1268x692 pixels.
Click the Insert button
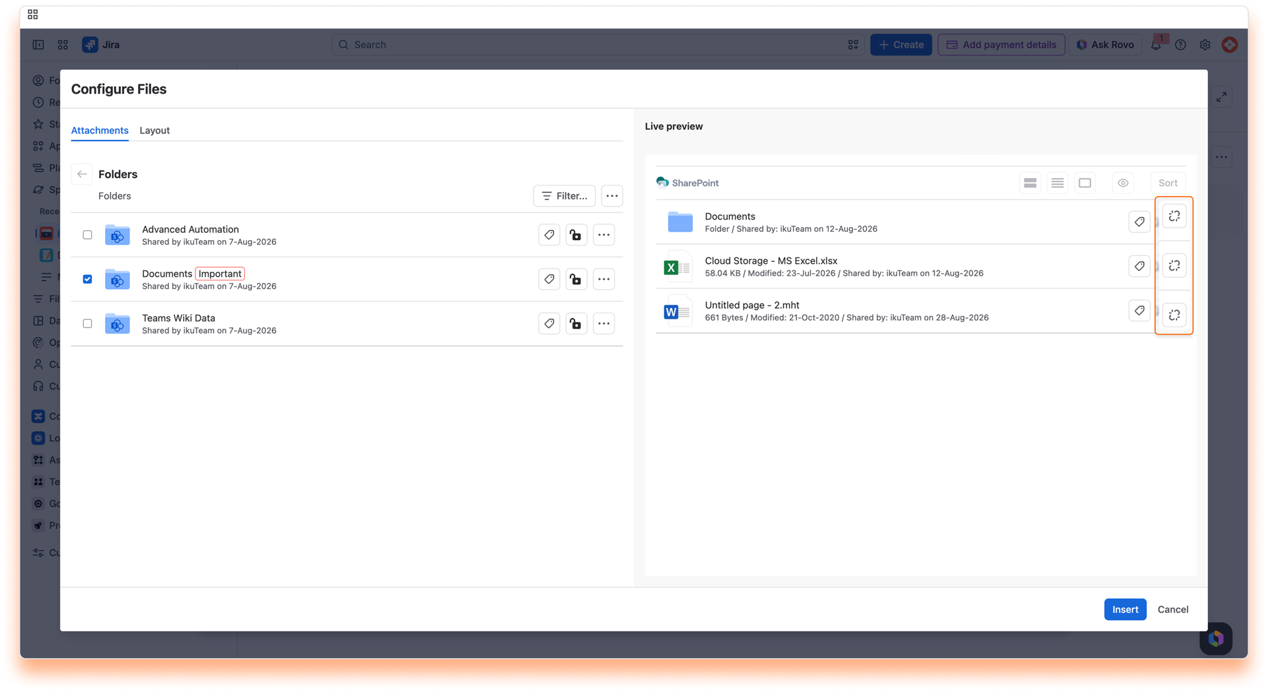[x=1125, y=610]
